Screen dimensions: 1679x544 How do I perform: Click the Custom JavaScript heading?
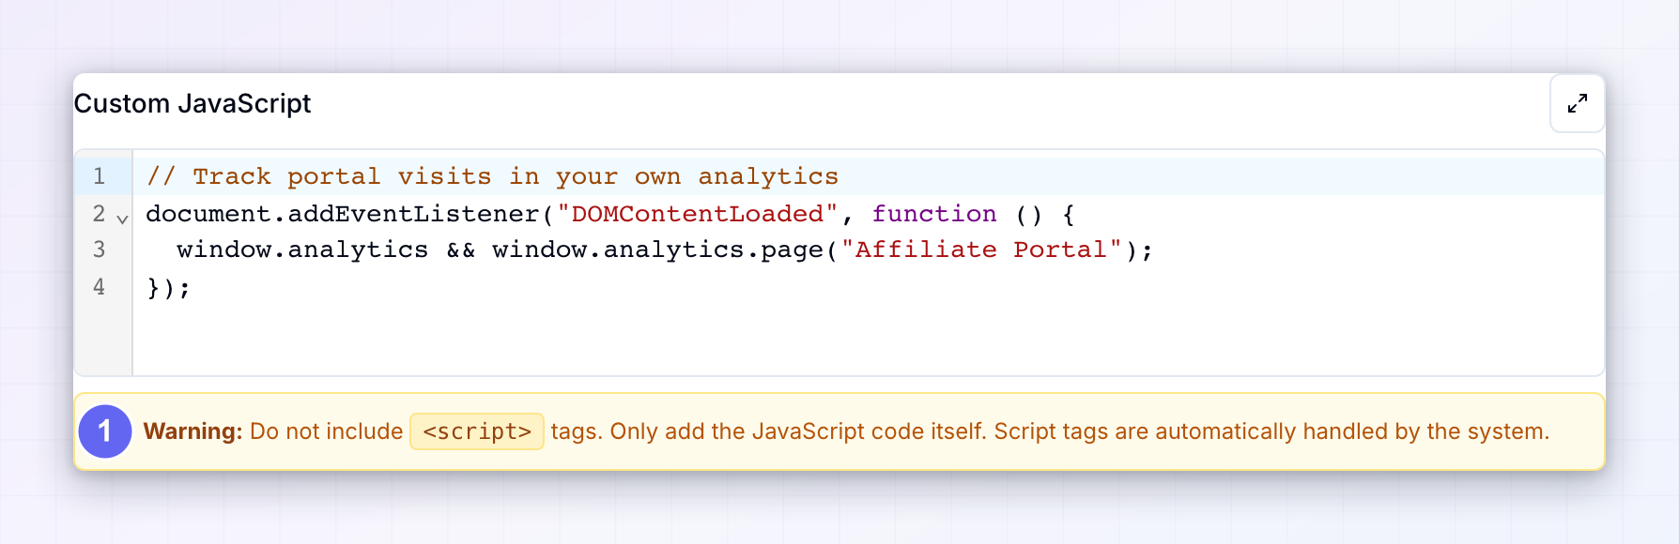click(x=193, y=103)
